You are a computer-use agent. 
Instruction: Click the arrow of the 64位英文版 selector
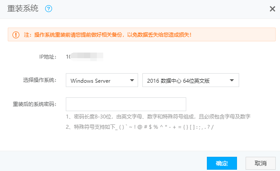click(231, 80)
